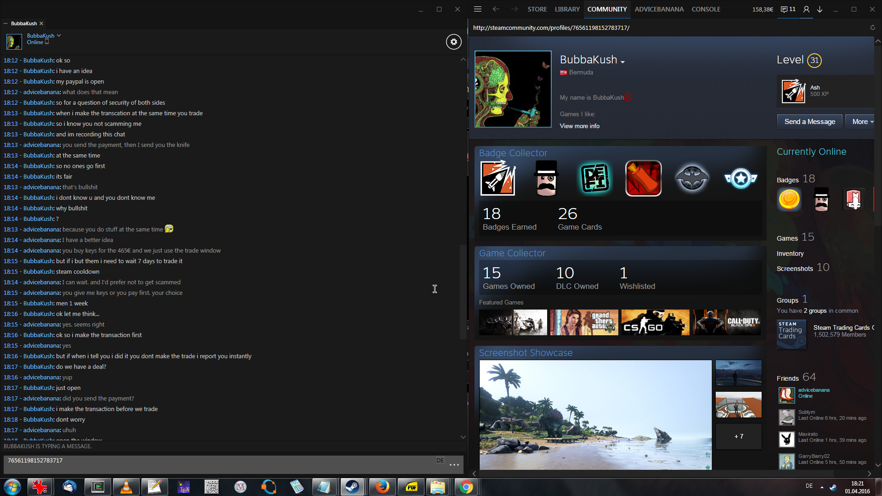Open the chat settings gear icon

coord(453,42)
